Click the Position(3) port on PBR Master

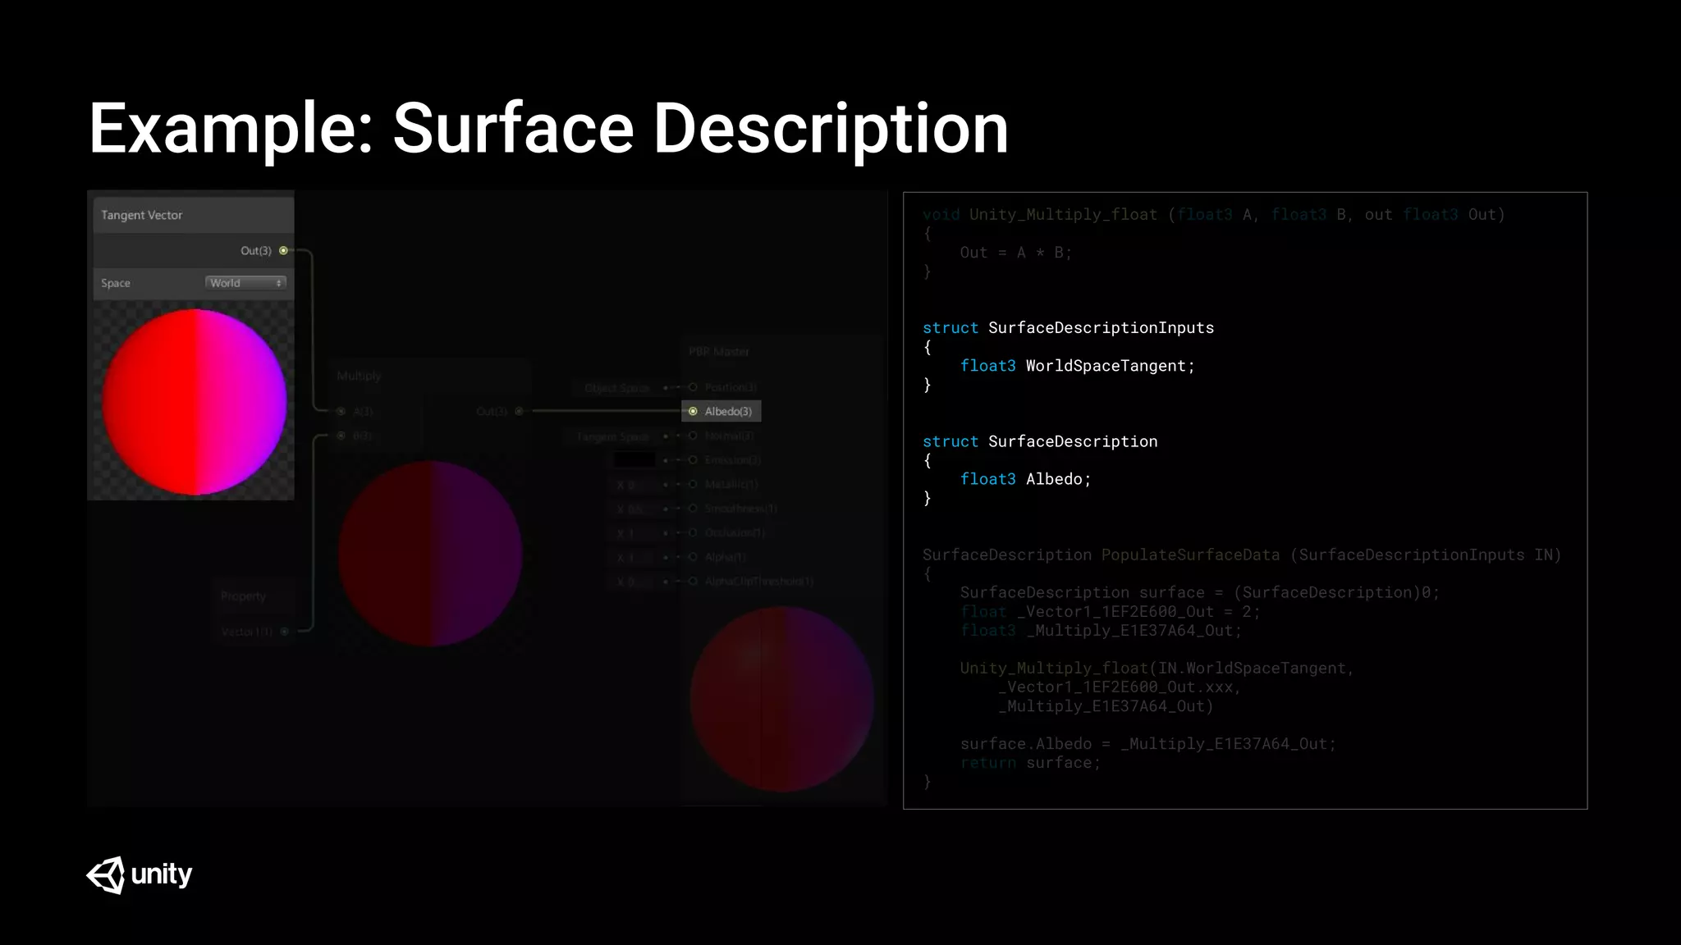693,387
